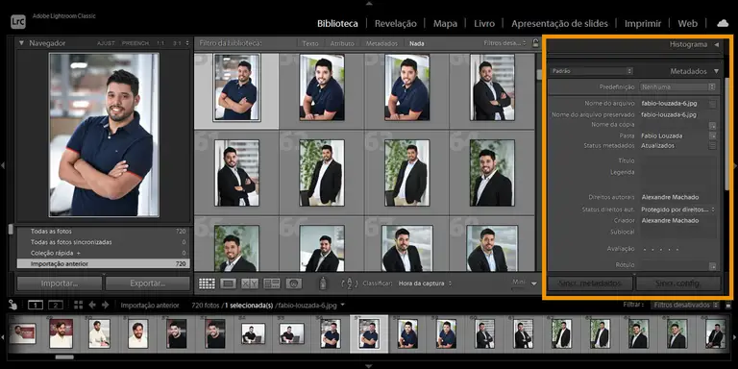Select Grid view icon in toolbar
The height and width of the screenshot is (369, 738).
(x=207, y=283)
